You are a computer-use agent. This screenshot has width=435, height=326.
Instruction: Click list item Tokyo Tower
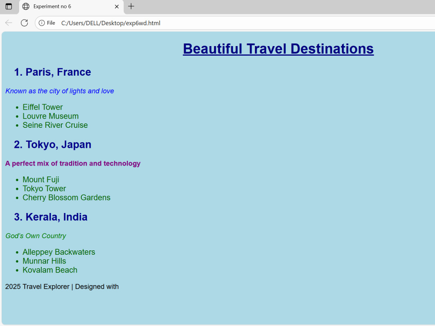click(x=44, y=189)
